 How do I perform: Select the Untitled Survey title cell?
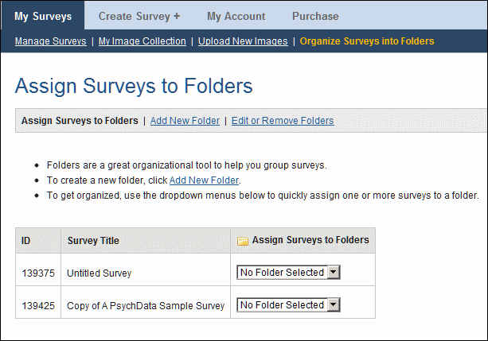pyautogui.click(x=146, y=273)
